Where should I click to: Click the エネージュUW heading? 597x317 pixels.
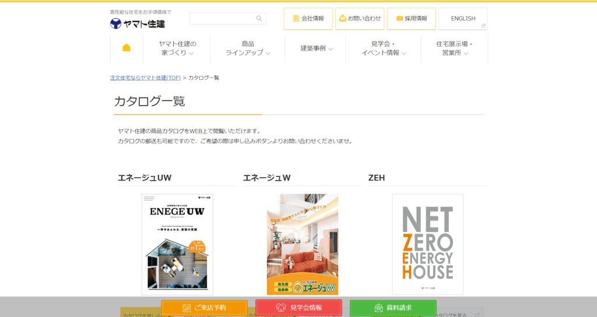[x=145, y=178]
